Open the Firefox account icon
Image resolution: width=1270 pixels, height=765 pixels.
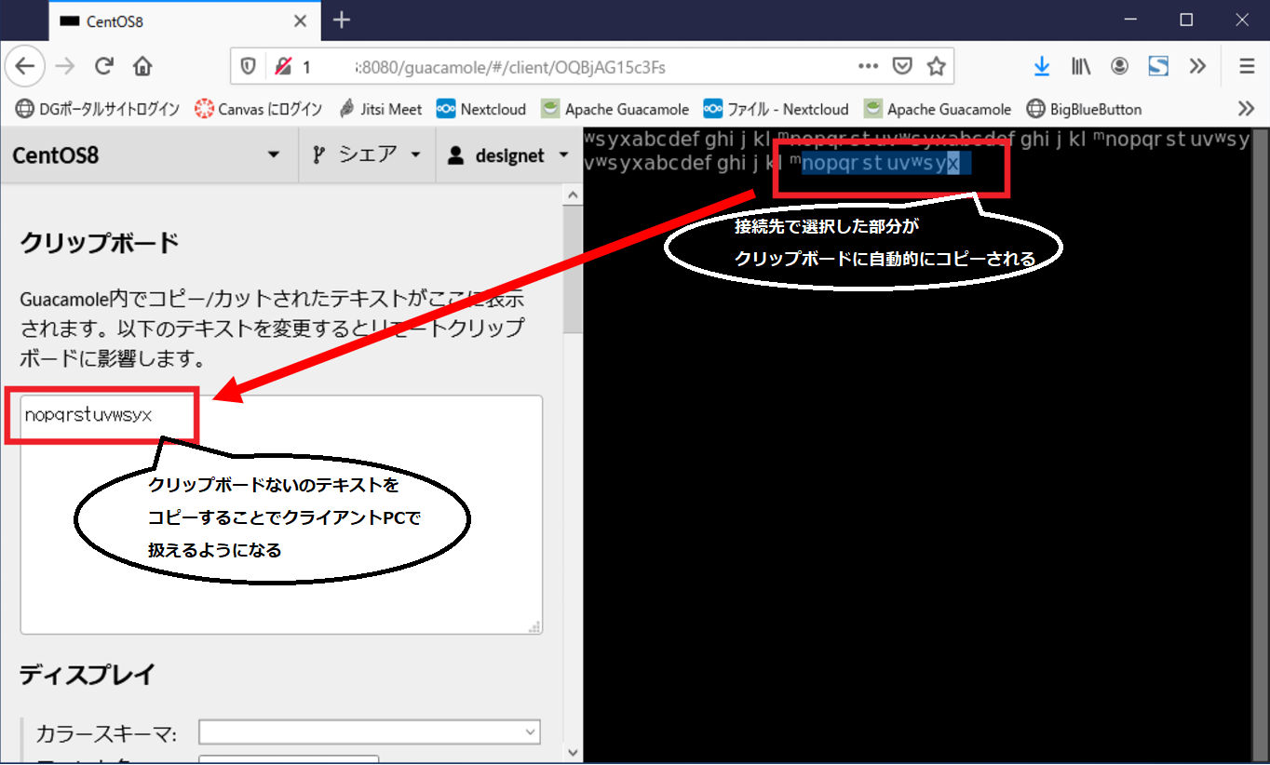pos(1120,67)
